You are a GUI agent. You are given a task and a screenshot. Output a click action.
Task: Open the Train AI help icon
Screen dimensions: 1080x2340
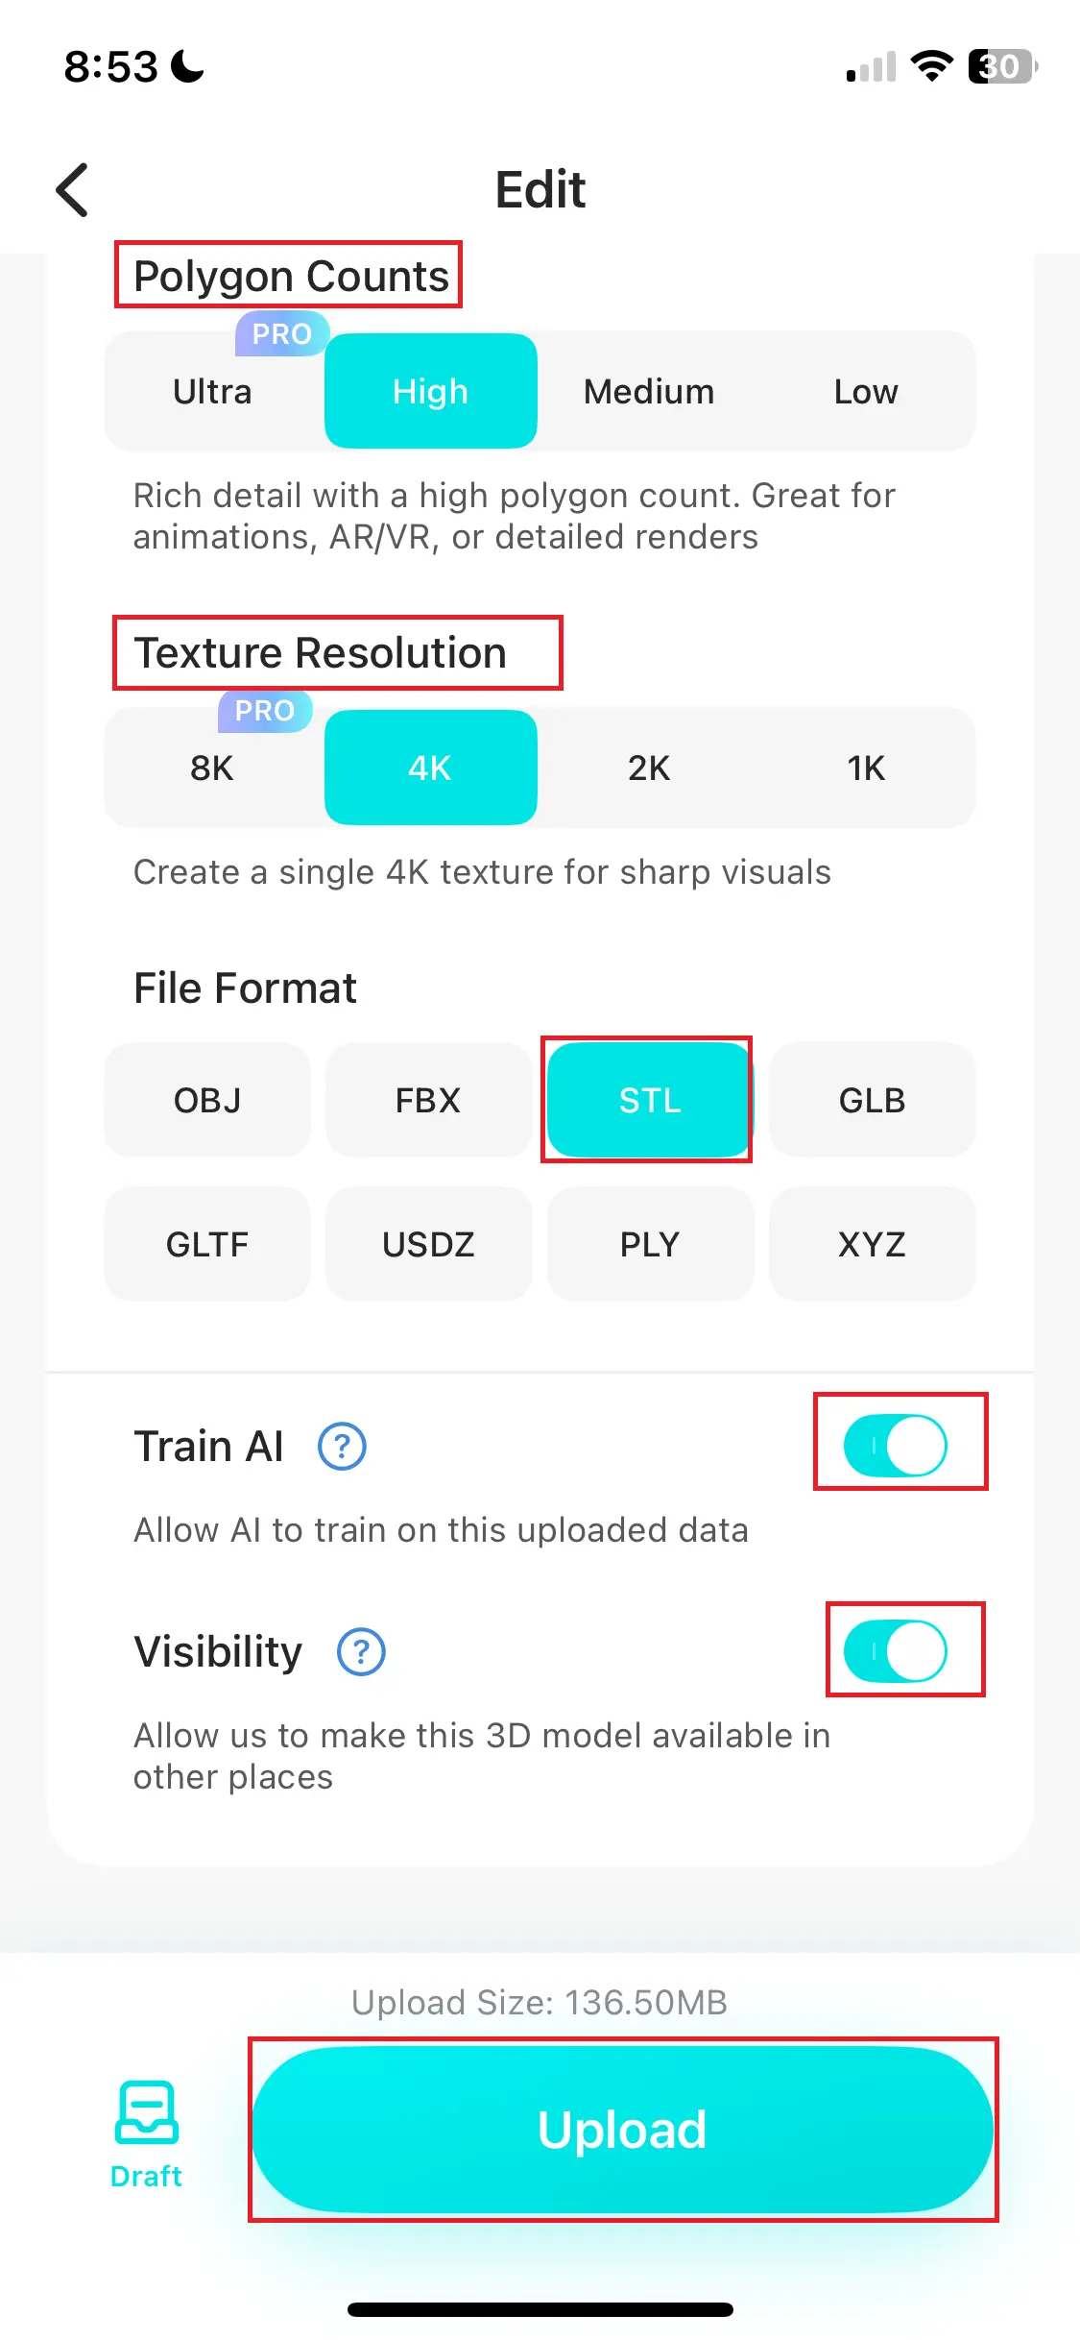[342, 1446]
